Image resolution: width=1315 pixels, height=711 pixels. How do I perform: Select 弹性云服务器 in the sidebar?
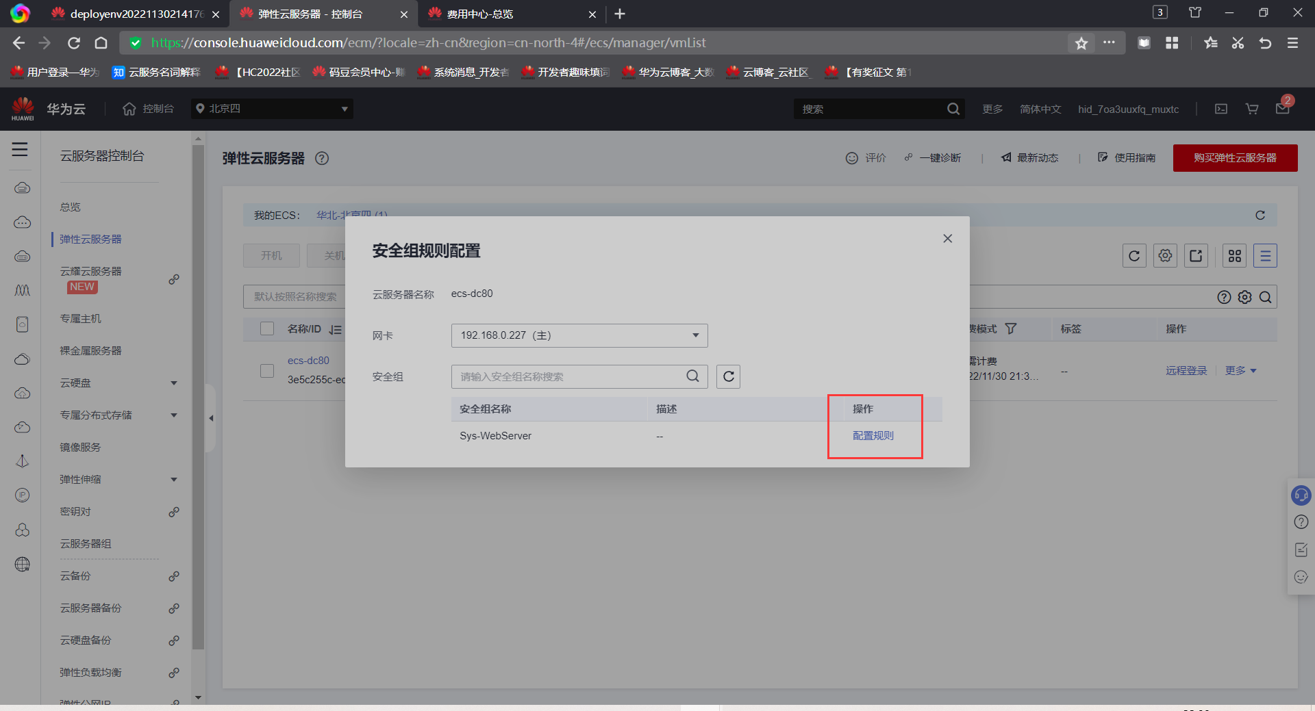pos(90,239)
